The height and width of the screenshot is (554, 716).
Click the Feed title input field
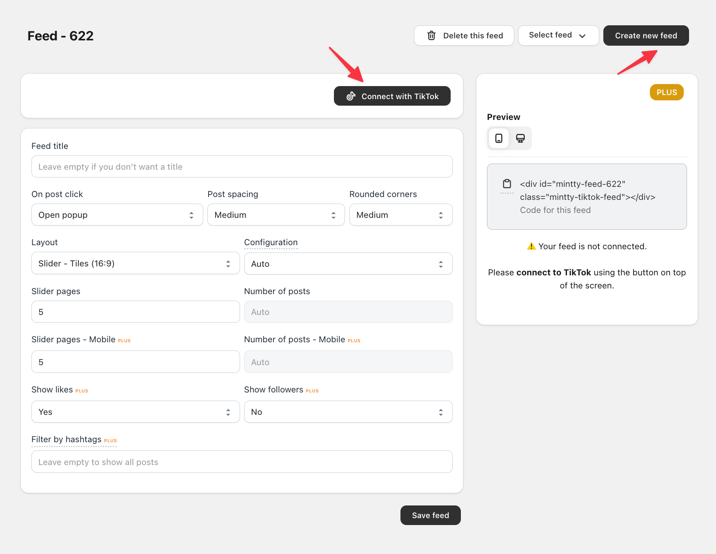click(x=242, y=166)
